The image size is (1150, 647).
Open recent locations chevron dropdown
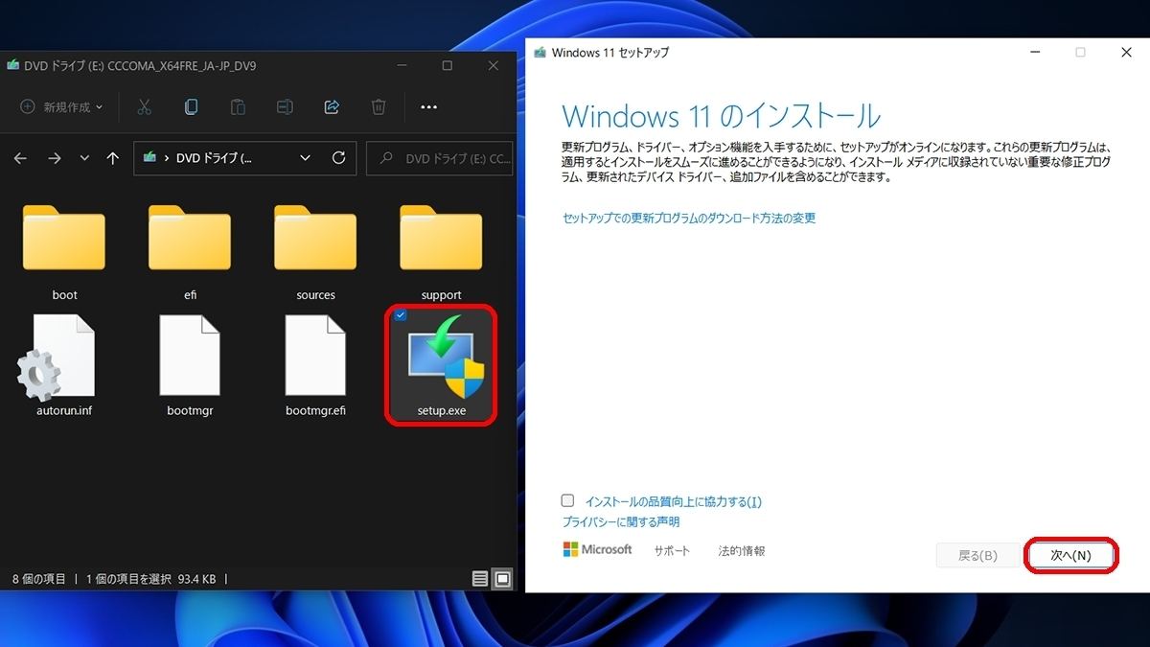(84, 158)
